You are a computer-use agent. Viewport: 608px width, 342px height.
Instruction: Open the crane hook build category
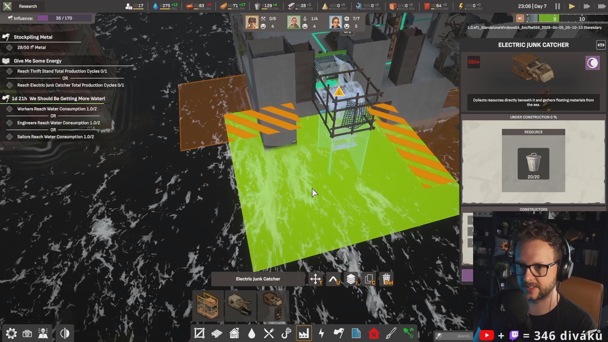(x=286, y=333)
